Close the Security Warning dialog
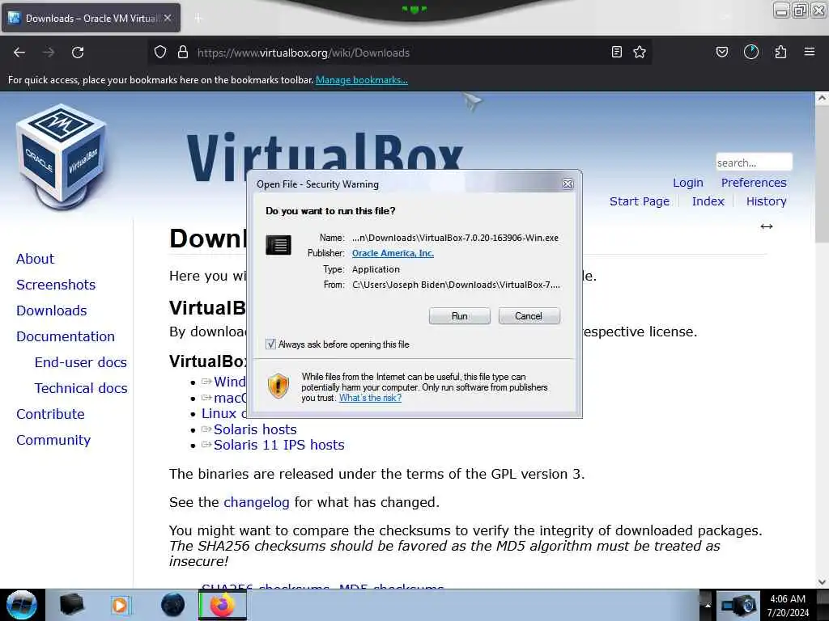The width and height of the screenshot is (829, 621). [568, 184]
